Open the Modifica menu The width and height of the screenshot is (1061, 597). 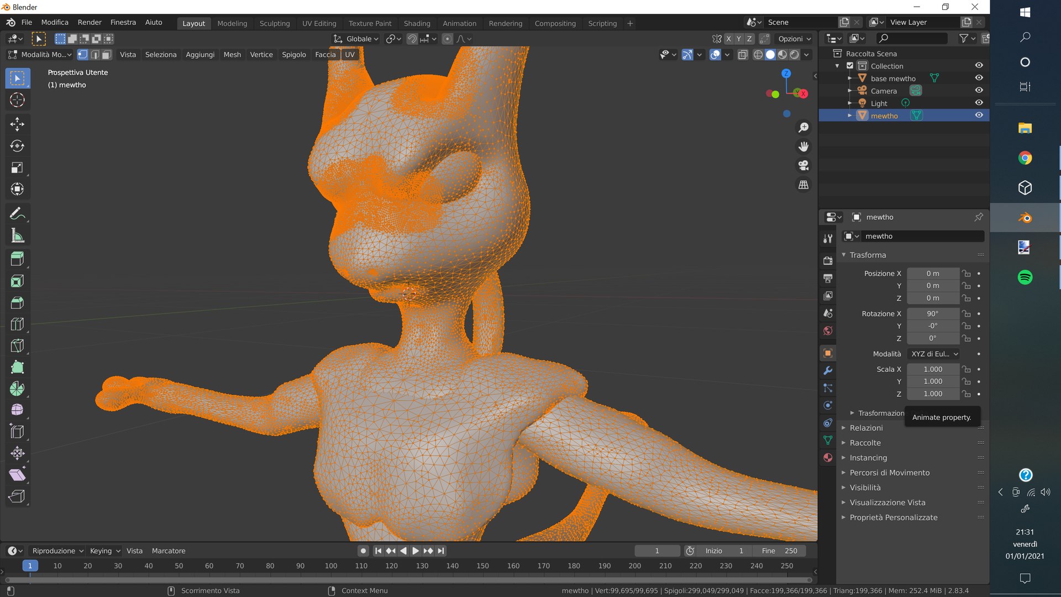(55, 22)
